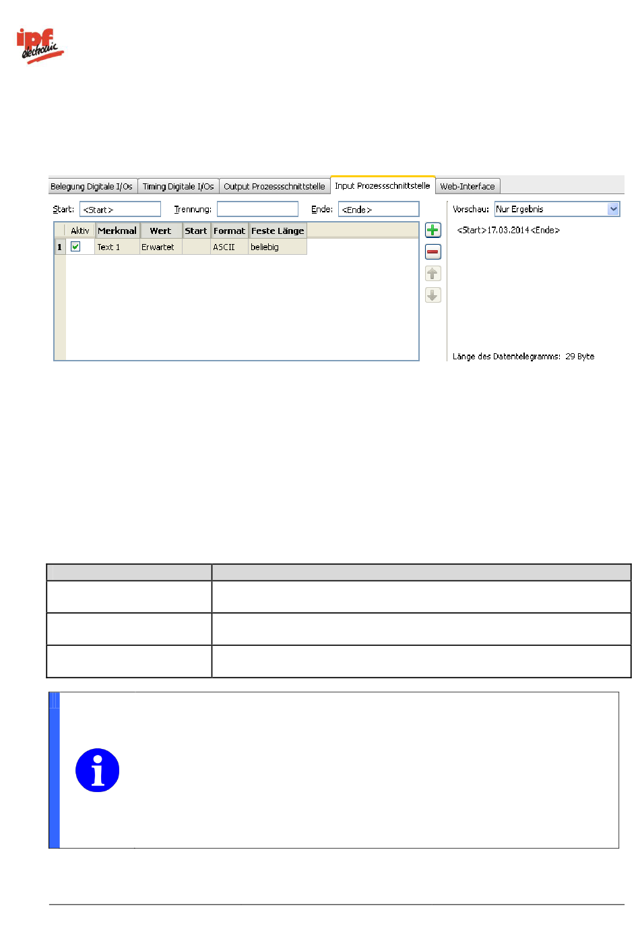Screen dimensions: 640x935
Task: Select the beliebig length cell
Action: 278,247
